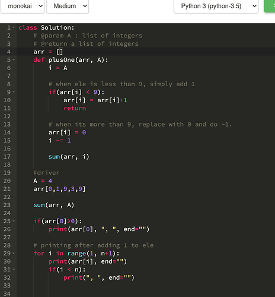The image size is (275, 297).
Task: Click the 'print(", ", end="")' line on line 32
Action: pos(99,277)
